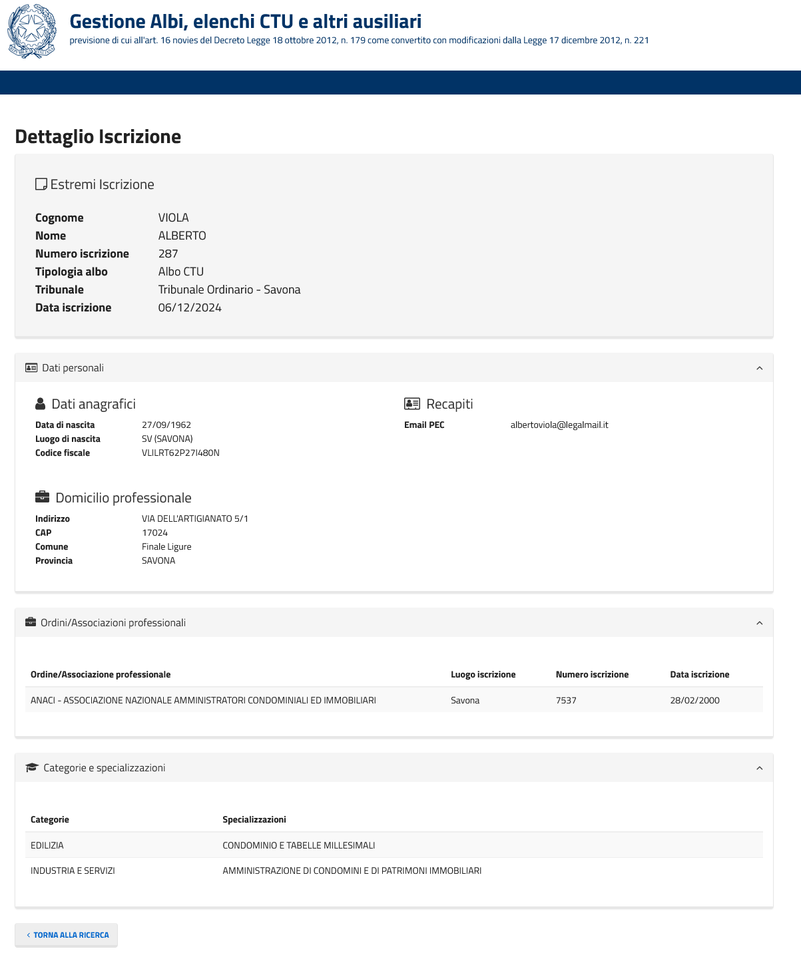Click the Categorie graduation cap icon

tap(31, 768)
